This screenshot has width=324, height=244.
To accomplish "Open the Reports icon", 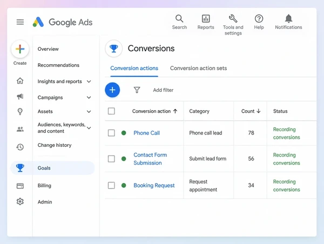I will pos(206,22).
